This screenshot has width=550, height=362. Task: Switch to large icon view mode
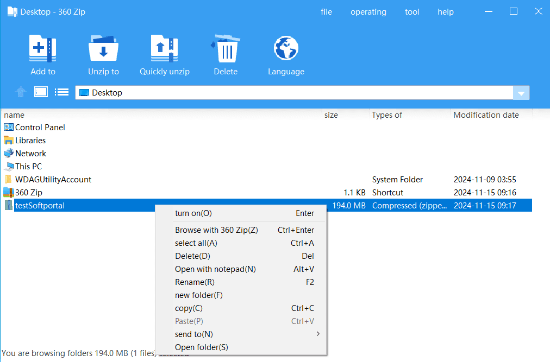point(41,92)
